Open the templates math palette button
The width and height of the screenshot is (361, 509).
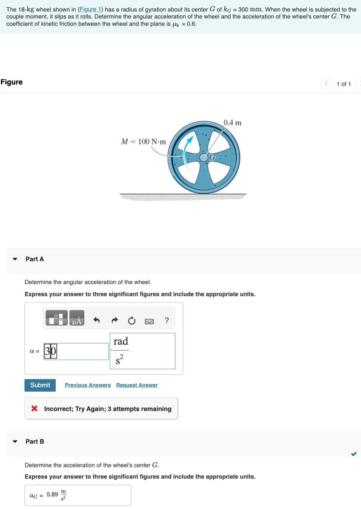point(56,318)
